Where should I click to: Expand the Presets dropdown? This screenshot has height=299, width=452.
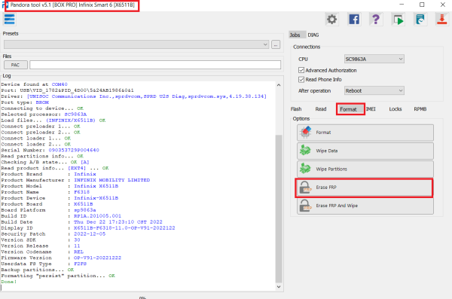[136, 44]
